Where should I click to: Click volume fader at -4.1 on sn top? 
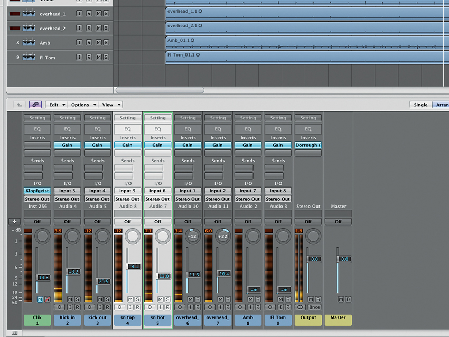tap(134, 266)
